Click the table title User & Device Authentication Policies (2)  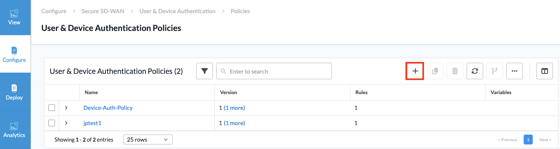[116, 71]
